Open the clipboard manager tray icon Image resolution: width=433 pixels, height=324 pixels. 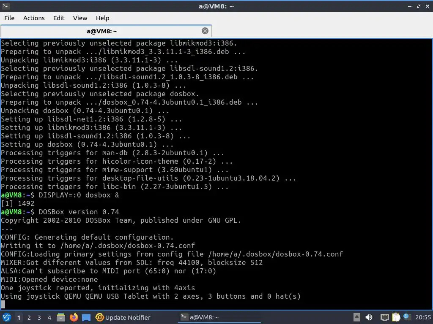[x=396, y=317]
